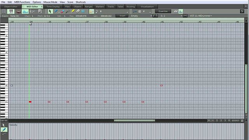Viewport: 249px width, 140px height.
Task: Click the selected red note at bar 34
Action: coord(30,102)
